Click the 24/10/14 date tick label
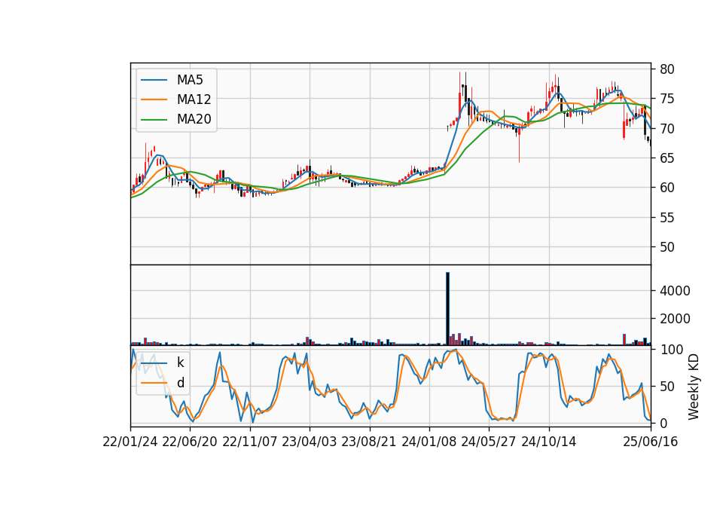723x520 pixels. click(549, 442)
